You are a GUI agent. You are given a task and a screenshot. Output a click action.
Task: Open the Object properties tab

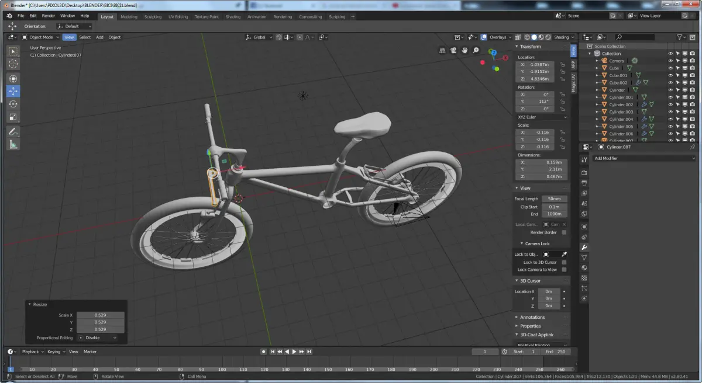pyautogui.click(x=584, y=227)
